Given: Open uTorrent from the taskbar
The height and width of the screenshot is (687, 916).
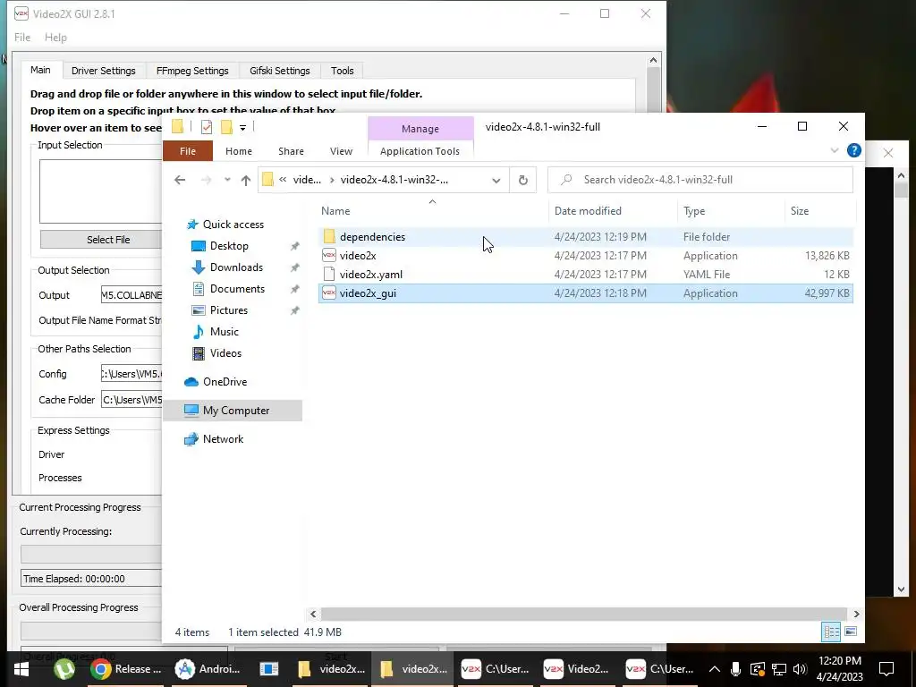Looking at the screenshot, I should click(64, 669).
